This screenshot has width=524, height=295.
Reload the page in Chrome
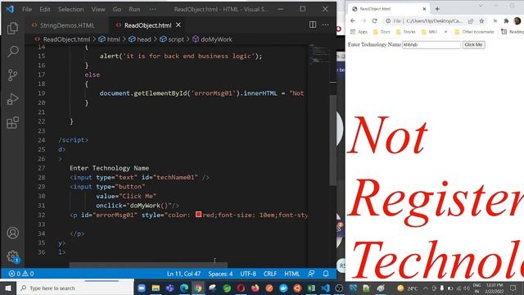pos(375,20)
